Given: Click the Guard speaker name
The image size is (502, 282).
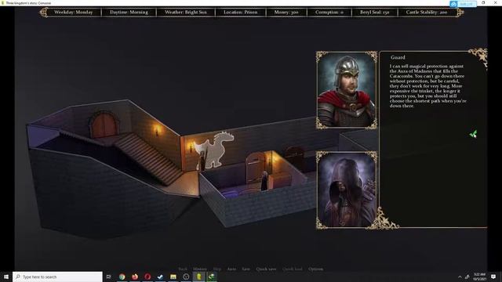Looking at the screenshot, I should pyautogui.click(x=398, y=57).
